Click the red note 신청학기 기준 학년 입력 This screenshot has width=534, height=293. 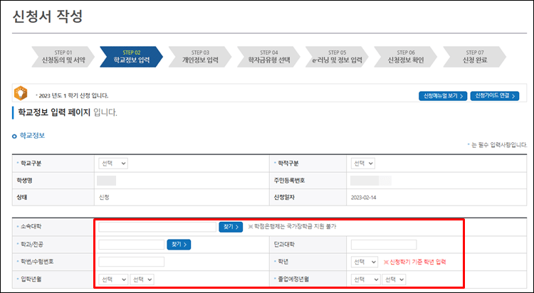coord(415,262)
